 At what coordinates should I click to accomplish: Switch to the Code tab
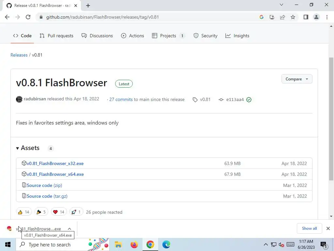(23, 36)
